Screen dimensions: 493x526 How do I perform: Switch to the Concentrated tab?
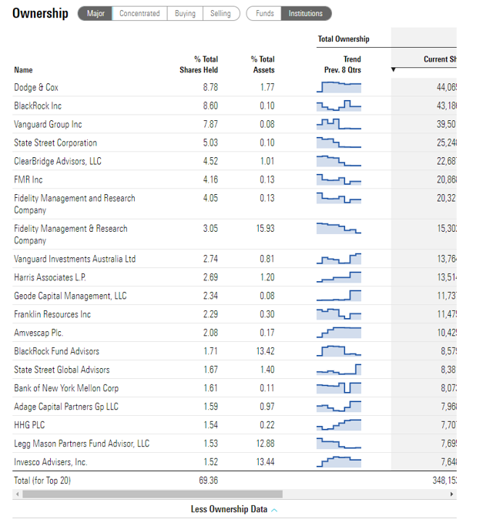click(139, 13)
